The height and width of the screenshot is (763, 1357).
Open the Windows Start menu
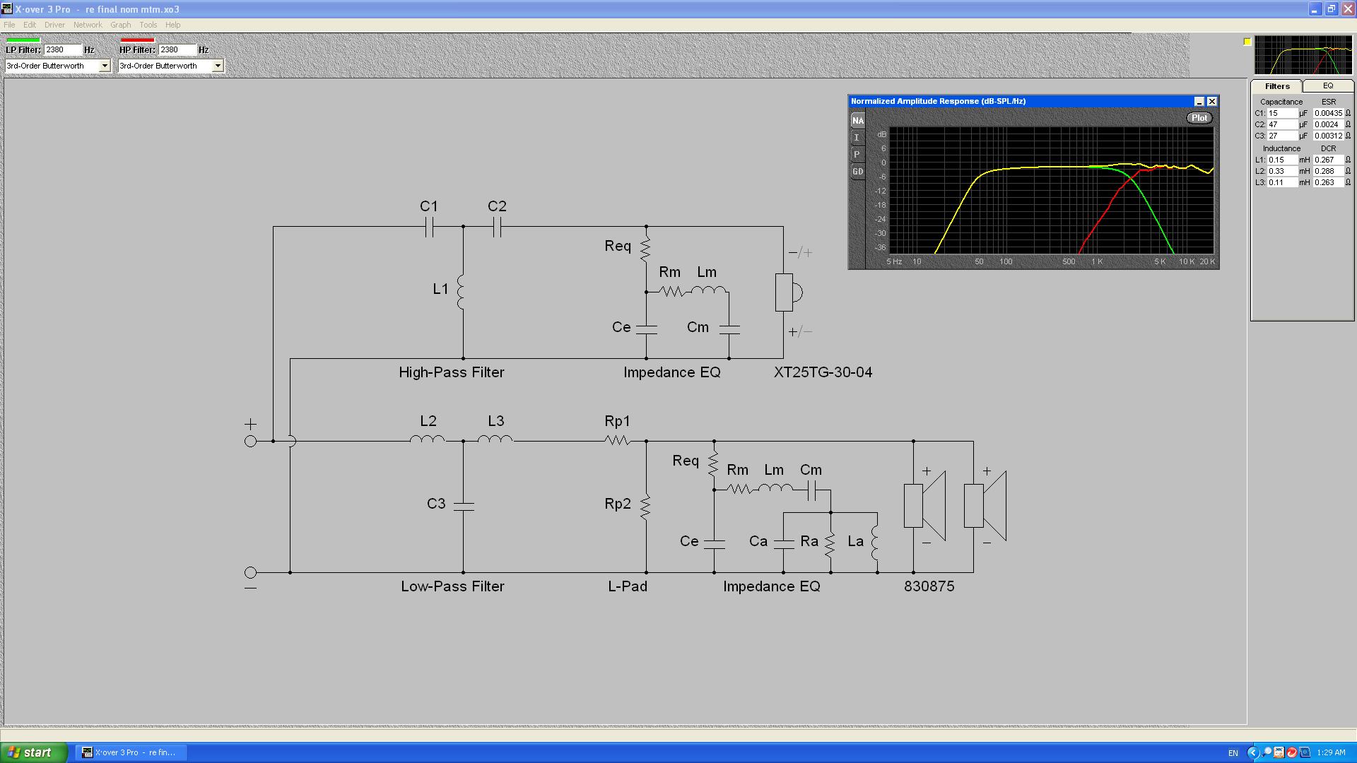34,752
